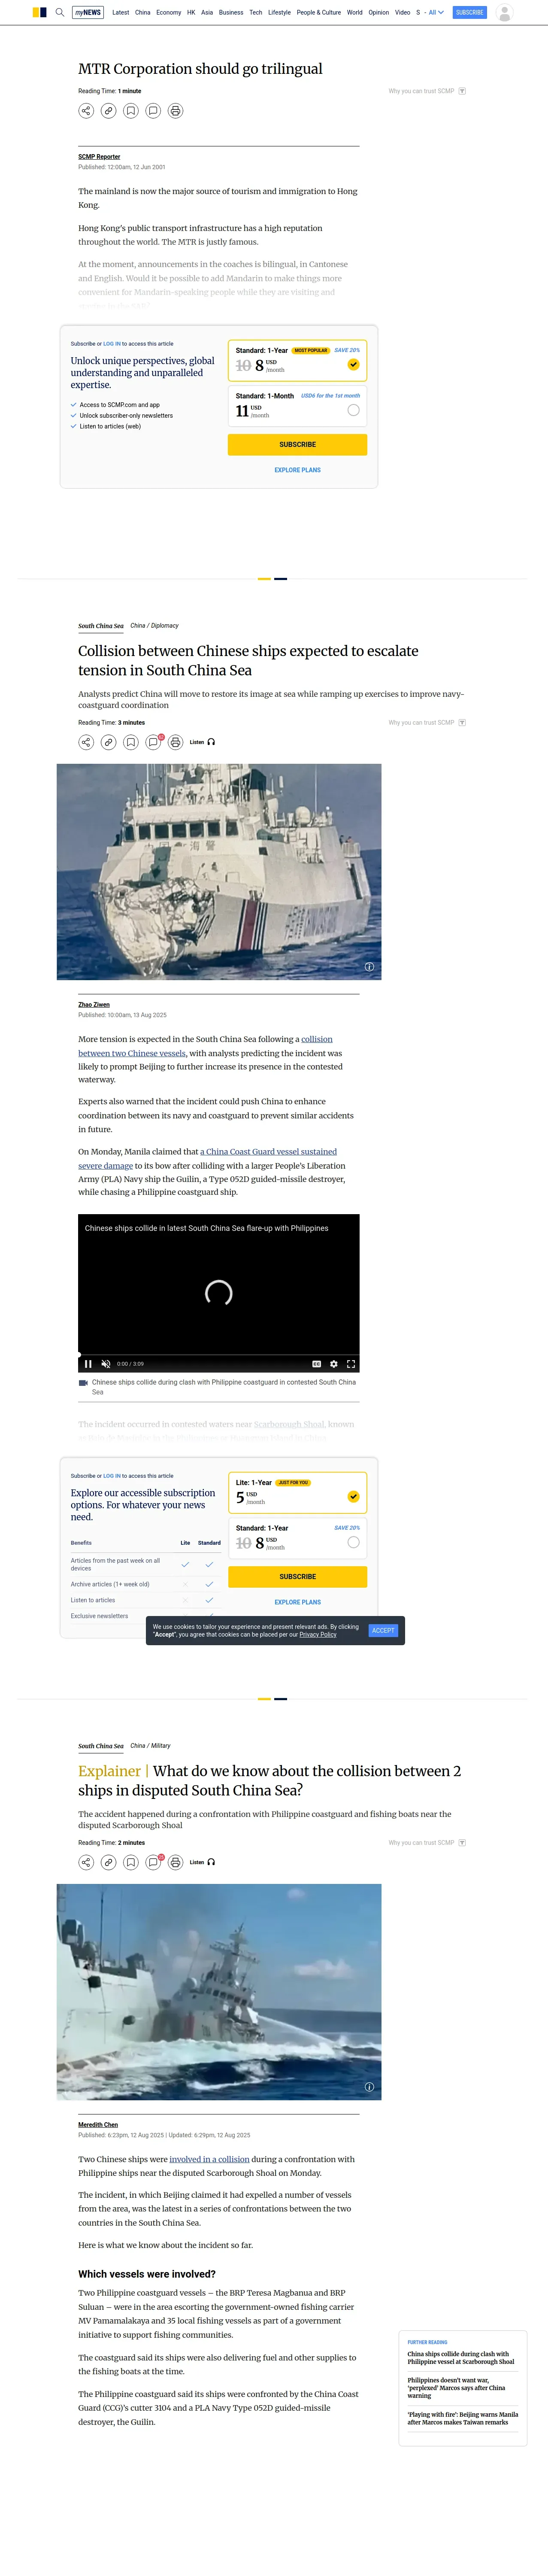Screen dimensions: 548x2576
Task: Show image info on damaged coastguard ship photo
Action: click(x=369, y=967)
